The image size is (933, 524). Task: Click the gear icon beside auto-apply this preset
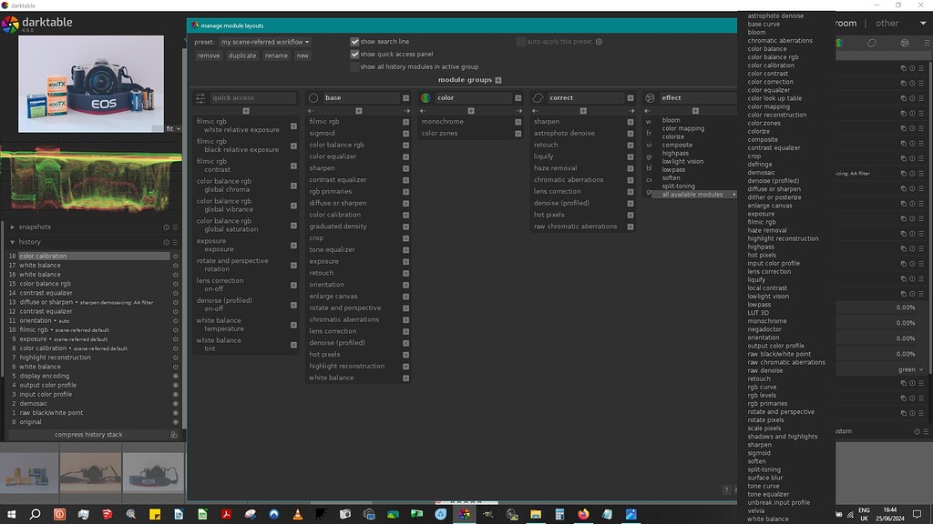point(599,41)
